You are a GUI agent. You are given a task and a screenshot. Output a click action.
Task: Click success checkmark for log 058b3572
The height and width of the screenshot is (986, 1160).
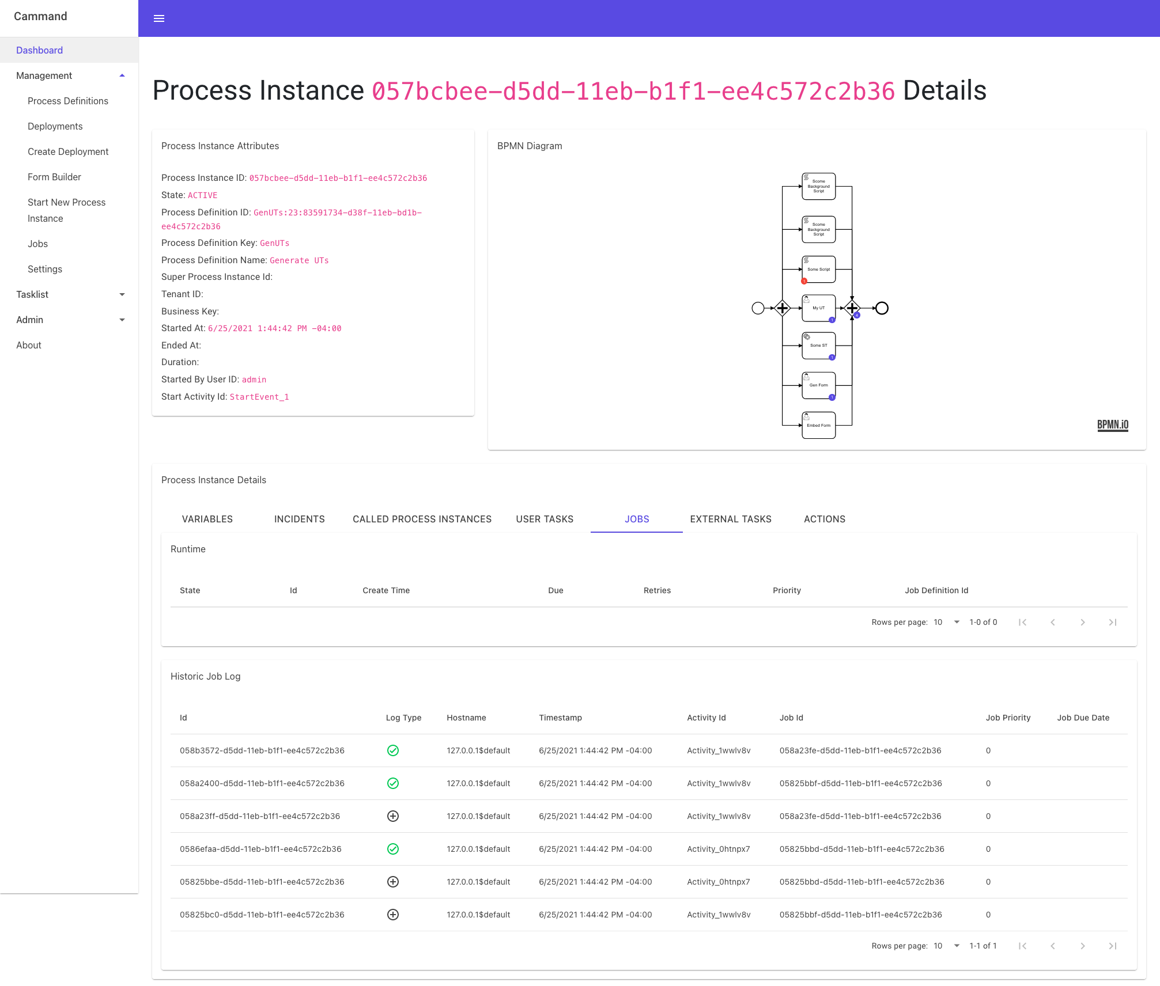pos(393,750)
